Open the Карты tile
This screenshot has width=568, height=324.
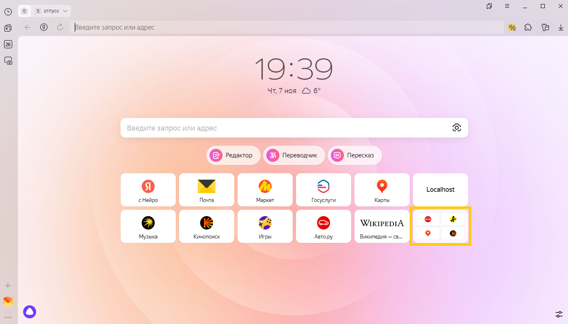pos(382,190)
